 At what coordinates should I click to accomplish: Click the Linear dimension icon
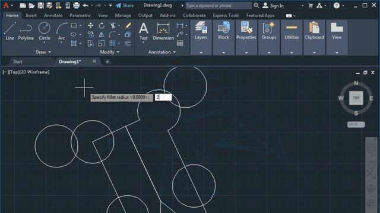pos(180,25)
